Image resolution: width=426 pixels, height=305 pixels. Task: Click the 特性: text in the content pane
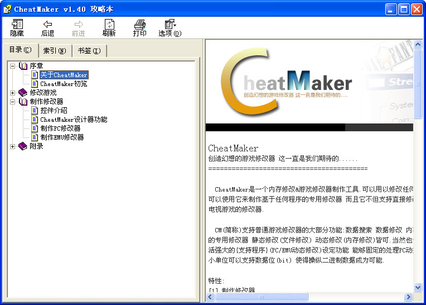click(216, 280)
